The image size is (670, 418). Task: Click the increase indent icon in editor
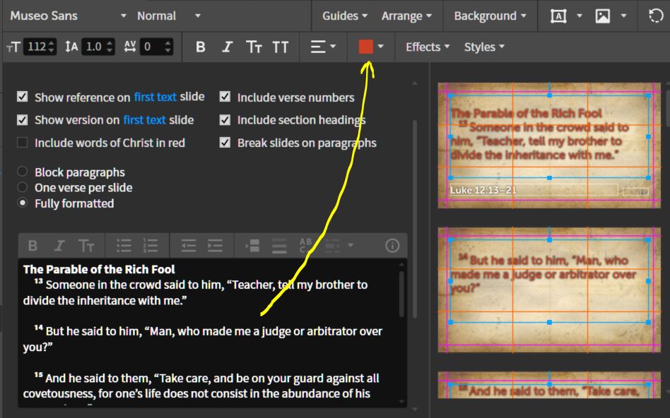[x=215, y=246]
